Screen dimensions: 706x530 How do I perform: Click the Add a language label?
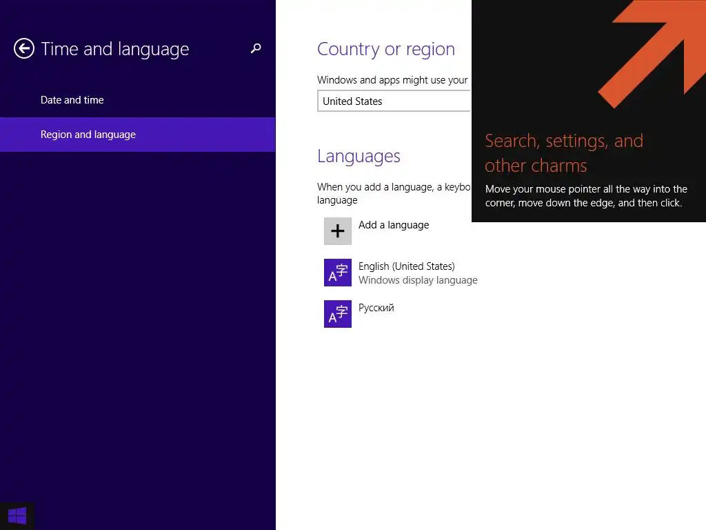(x=394, y=225)
